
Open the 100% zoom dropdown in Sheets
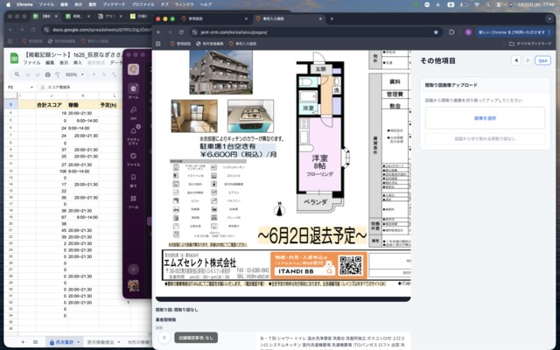pyautogui.click(x=74, y=74)
